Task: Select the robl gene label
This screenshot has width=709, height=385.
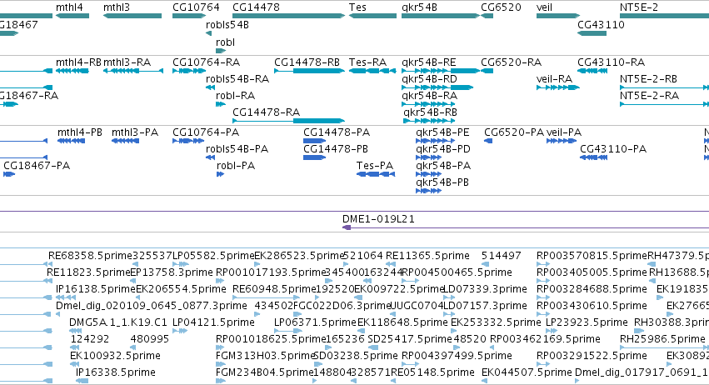Action: tap(225, 42)
